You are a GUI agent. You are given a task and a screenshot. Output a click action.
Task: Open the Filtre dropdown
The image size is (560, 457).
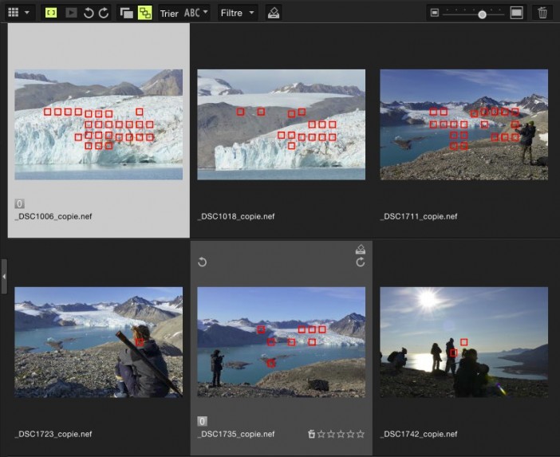[x=238, y=13]
